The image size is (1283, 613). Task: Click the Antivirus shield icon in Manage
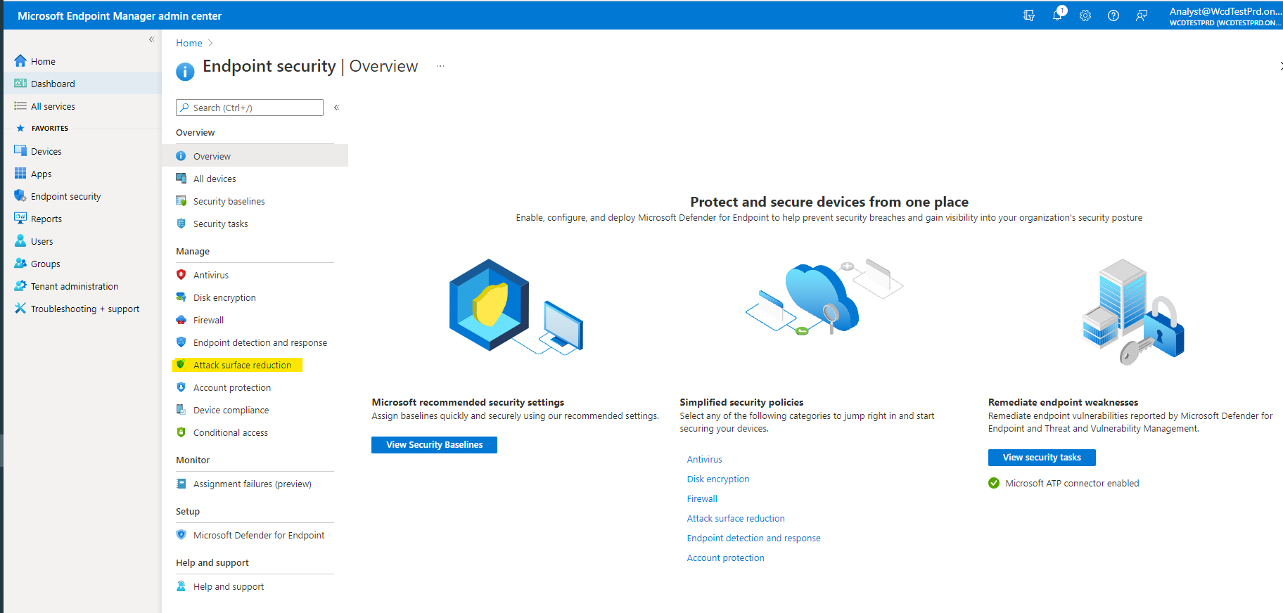coord(181,275)
